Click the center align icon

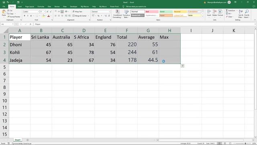pyautogui.click(x=59, y=16)
